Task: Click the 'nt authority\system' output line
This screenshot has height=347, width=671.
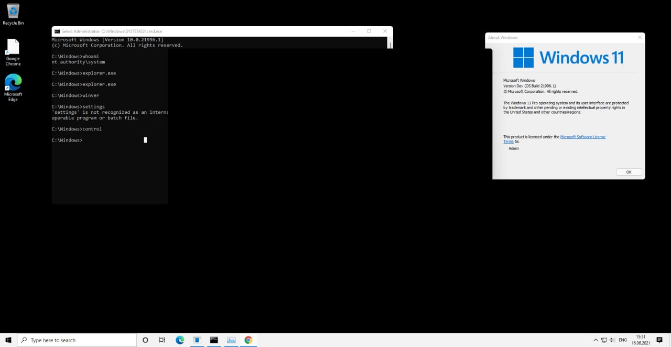Action: [x=78, y=62]
